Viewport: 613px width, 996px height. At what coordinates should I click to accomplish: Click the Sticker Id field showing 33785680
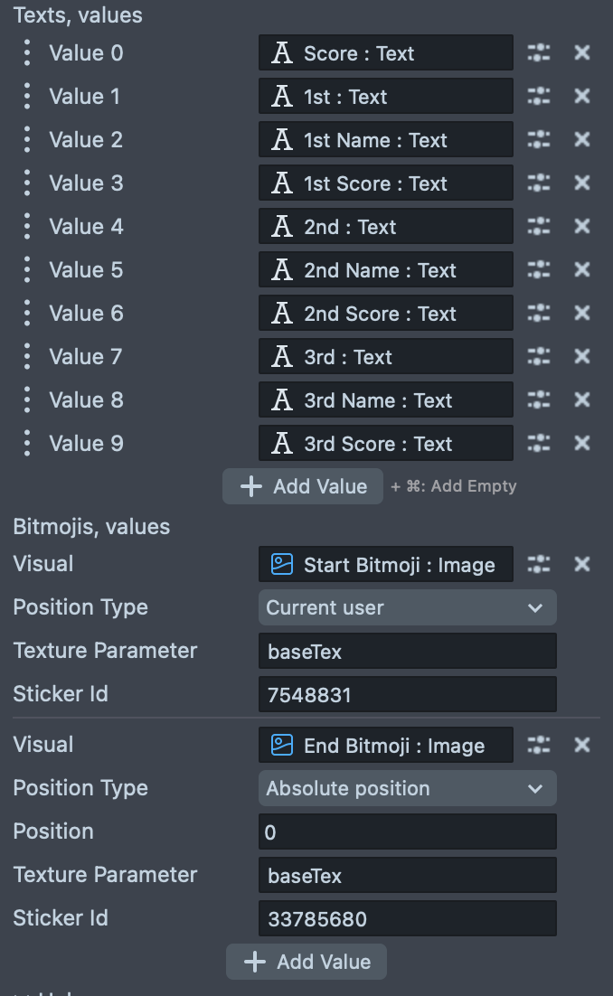point(407,919)
